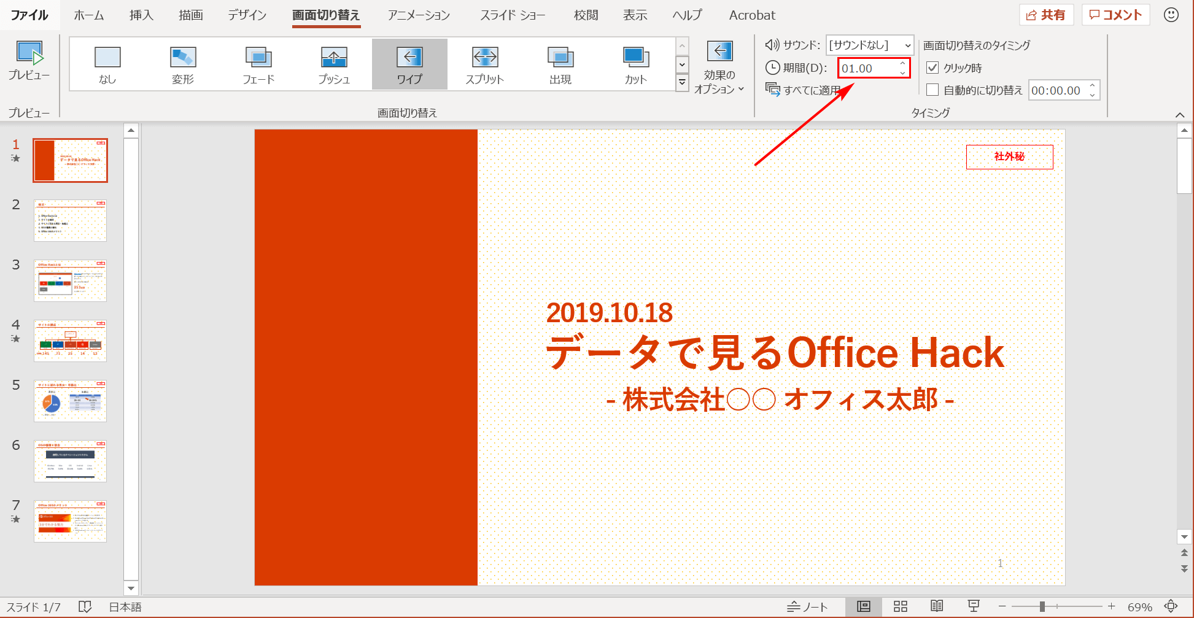This screenshot has height=618, width=1194.
Task: Open the Acrobat tab
Action: click(752, 15)
